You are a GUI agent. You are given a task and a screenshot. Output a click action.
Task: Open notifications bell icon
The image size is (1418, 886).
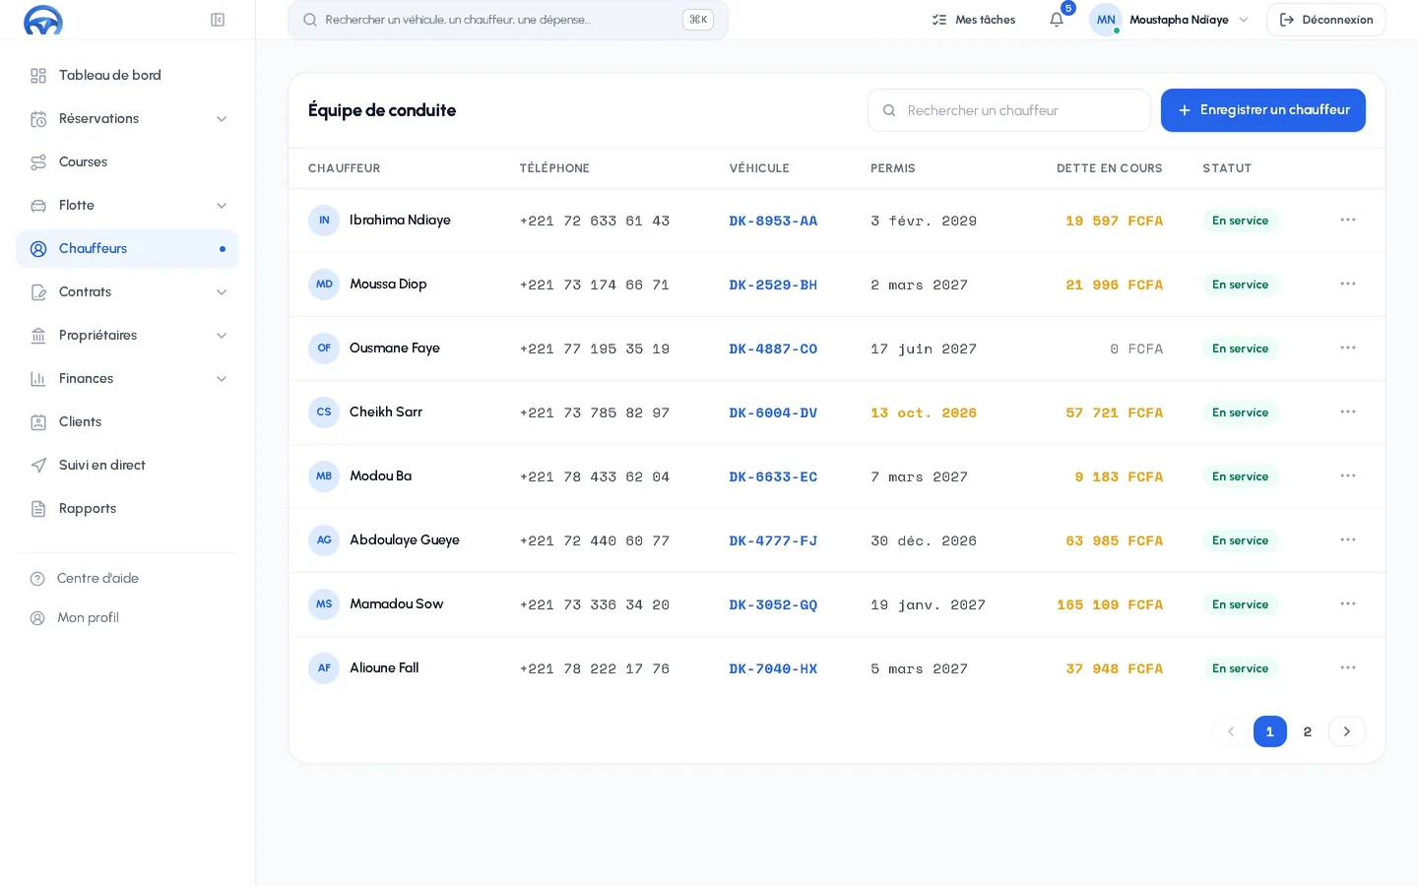pyautogui.click(x=1057, y=20)
